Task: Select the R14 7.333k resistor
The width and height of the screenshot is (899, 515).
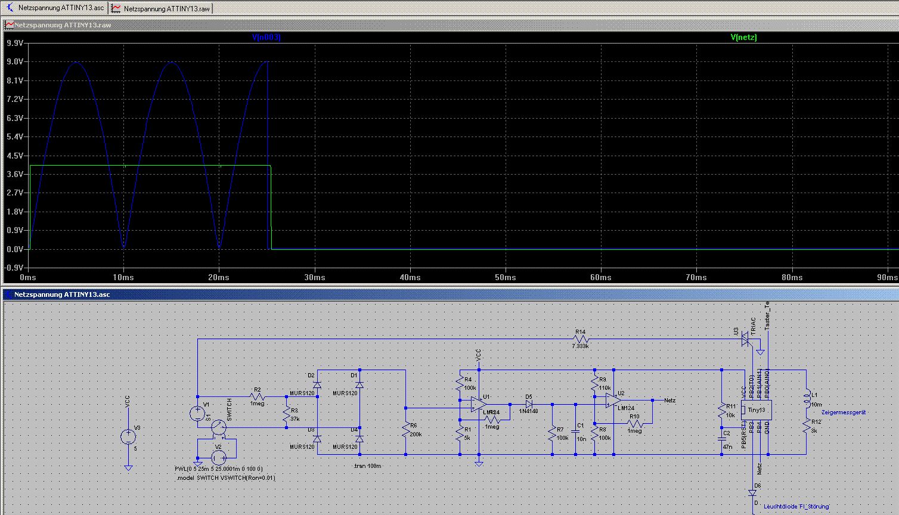Action: point(580,339)
